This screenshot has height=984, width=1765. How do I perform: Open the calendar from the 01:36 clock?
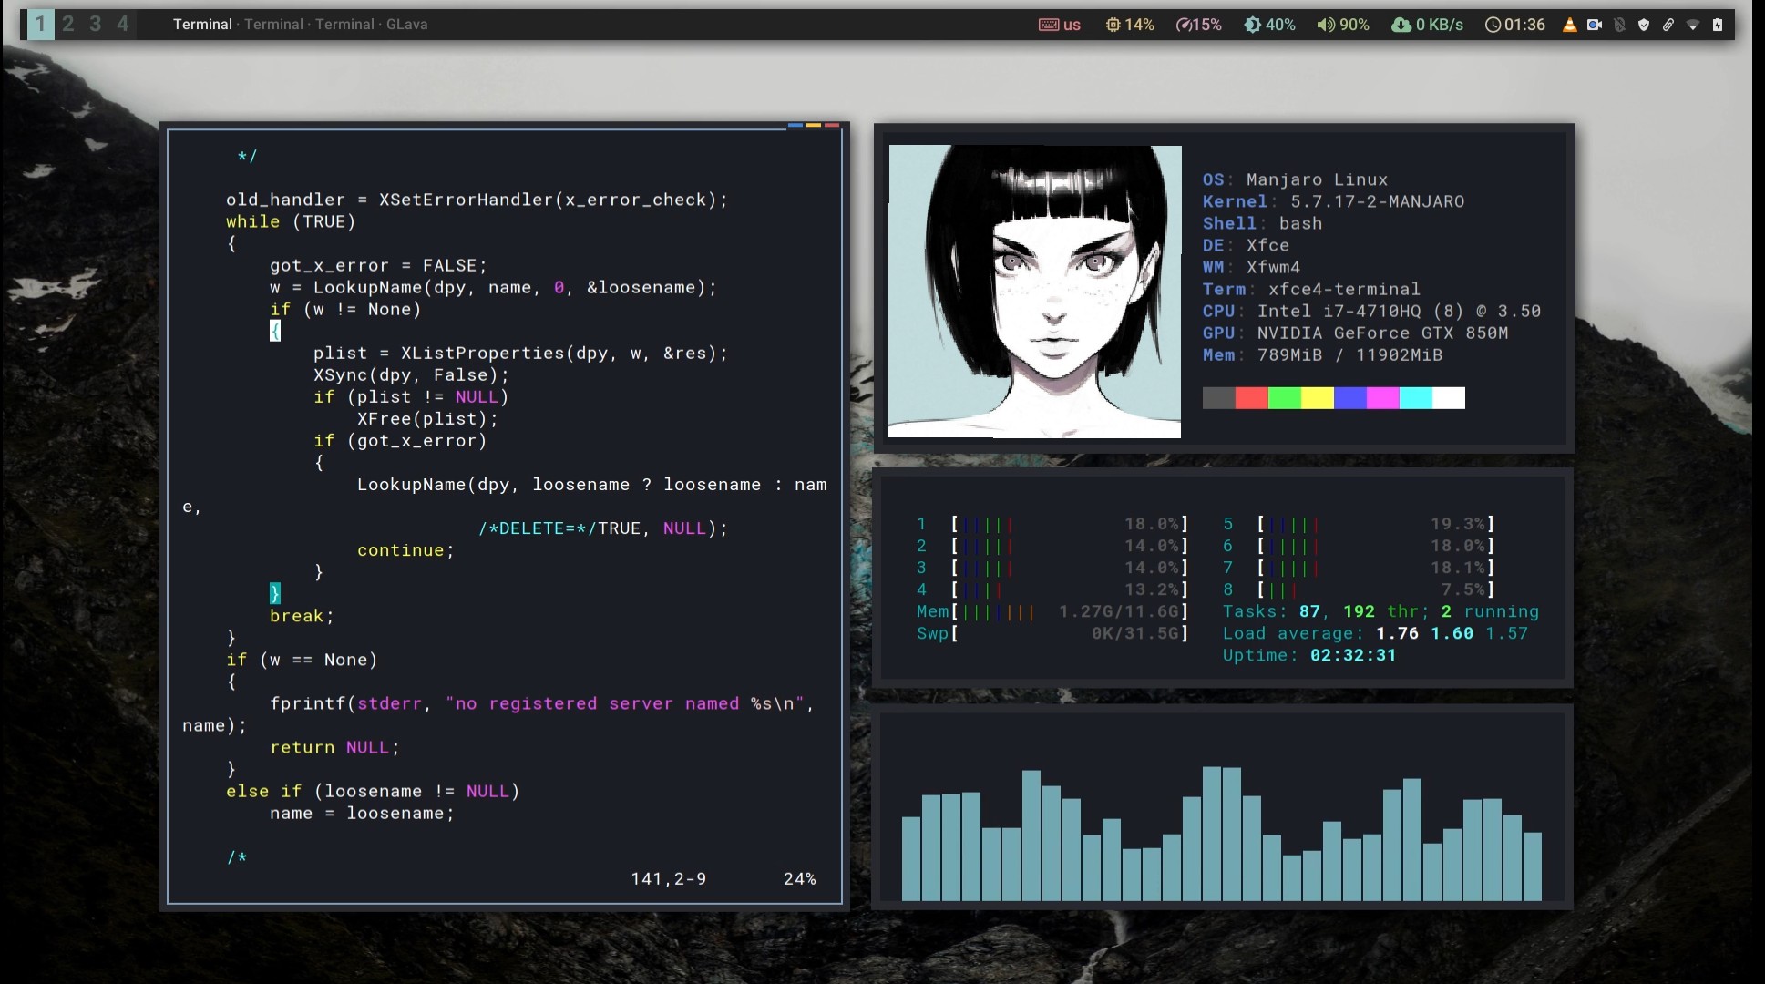click(1516, 25)
